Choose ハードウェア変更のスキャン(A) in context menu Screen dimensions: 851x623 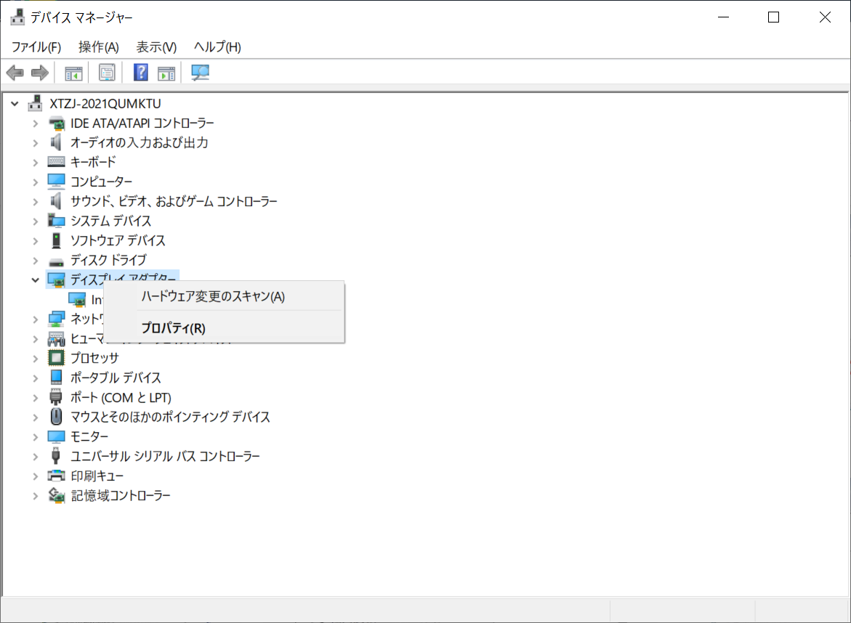pos(213,296)
